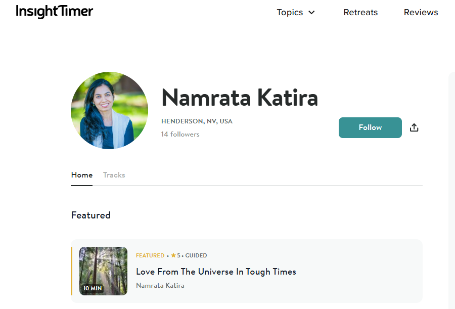The image size is (455, 309).
Task: Click the star rating icon on track
Action: [x=173, y=255]
